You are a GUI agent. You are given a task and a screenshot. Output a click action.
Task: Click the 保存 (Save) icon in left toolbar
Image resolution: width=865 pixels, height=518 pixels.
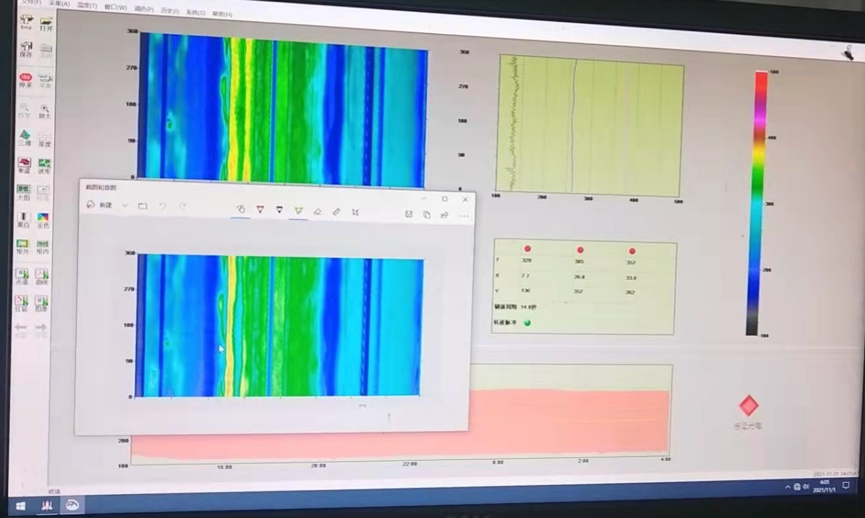26,50
